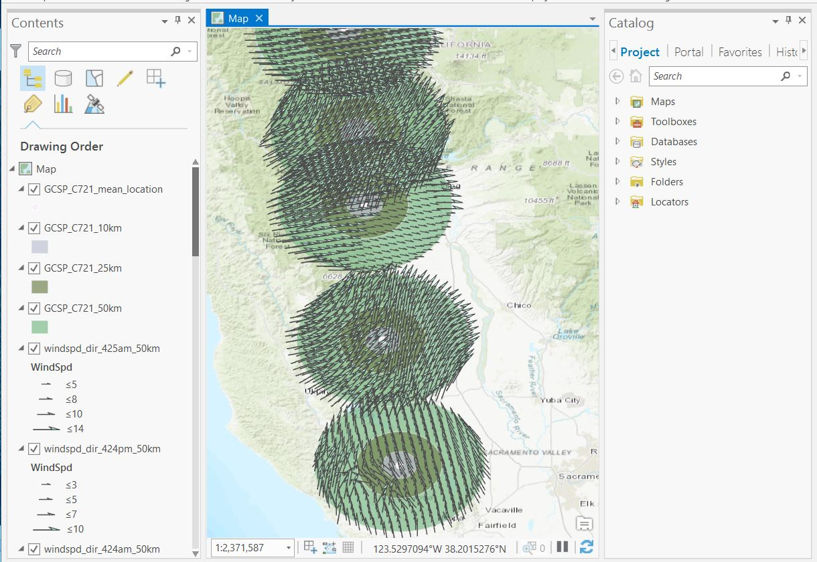
Task: Switch to the Portal tab in Catalog
Action: tap(689, 52)
